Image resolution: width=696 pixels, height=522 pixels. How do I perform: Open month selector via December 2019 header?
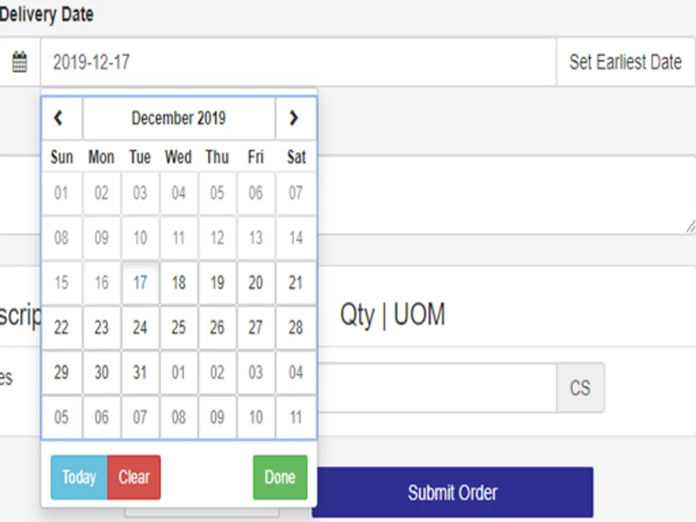click(179, 118)
